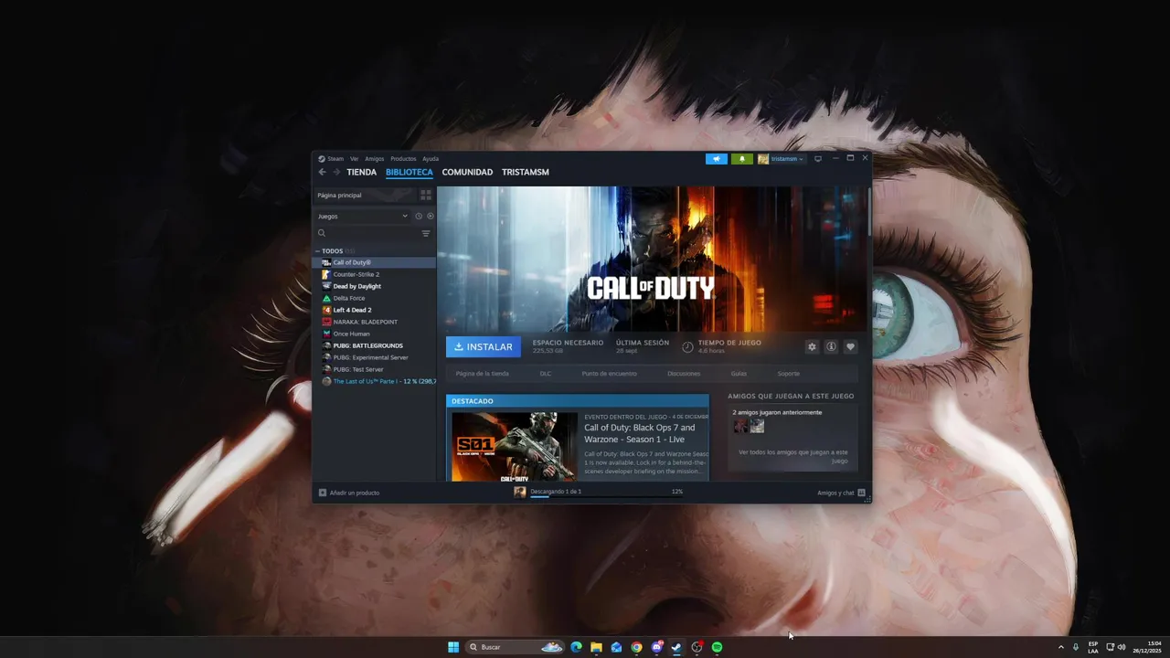Screen dimensions: 1170x658
Task: Open Microsoft Edge from the taskbar
Action: coord(576,647)
